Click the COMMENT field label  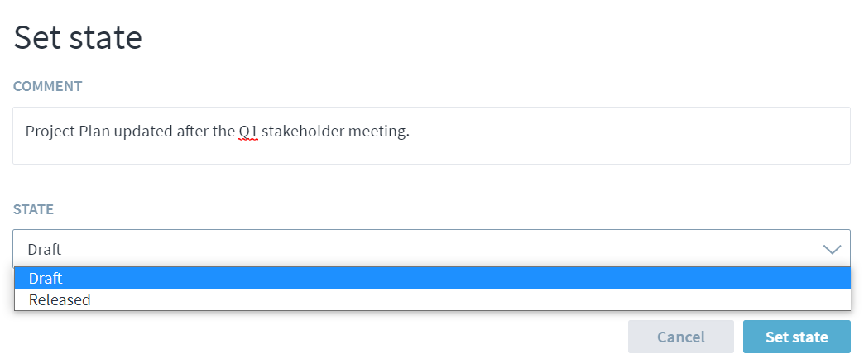pyautogui.click(x=47, y=86)
